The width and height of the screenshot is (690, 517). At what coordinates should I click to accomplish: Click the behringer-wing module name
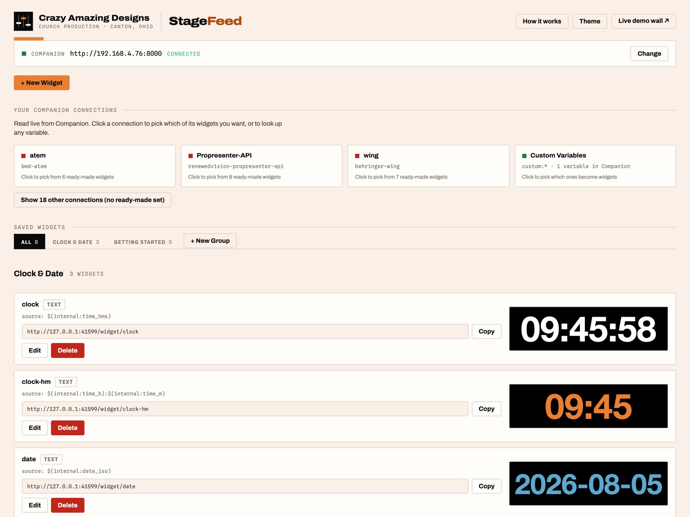(x=377, y=166)
